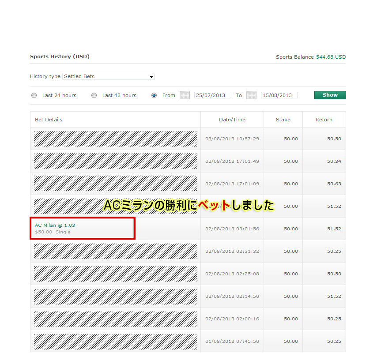The image size is (377, 353).
Task: Click hidden bet details for the 02:31:32 row
Action: 116,251
